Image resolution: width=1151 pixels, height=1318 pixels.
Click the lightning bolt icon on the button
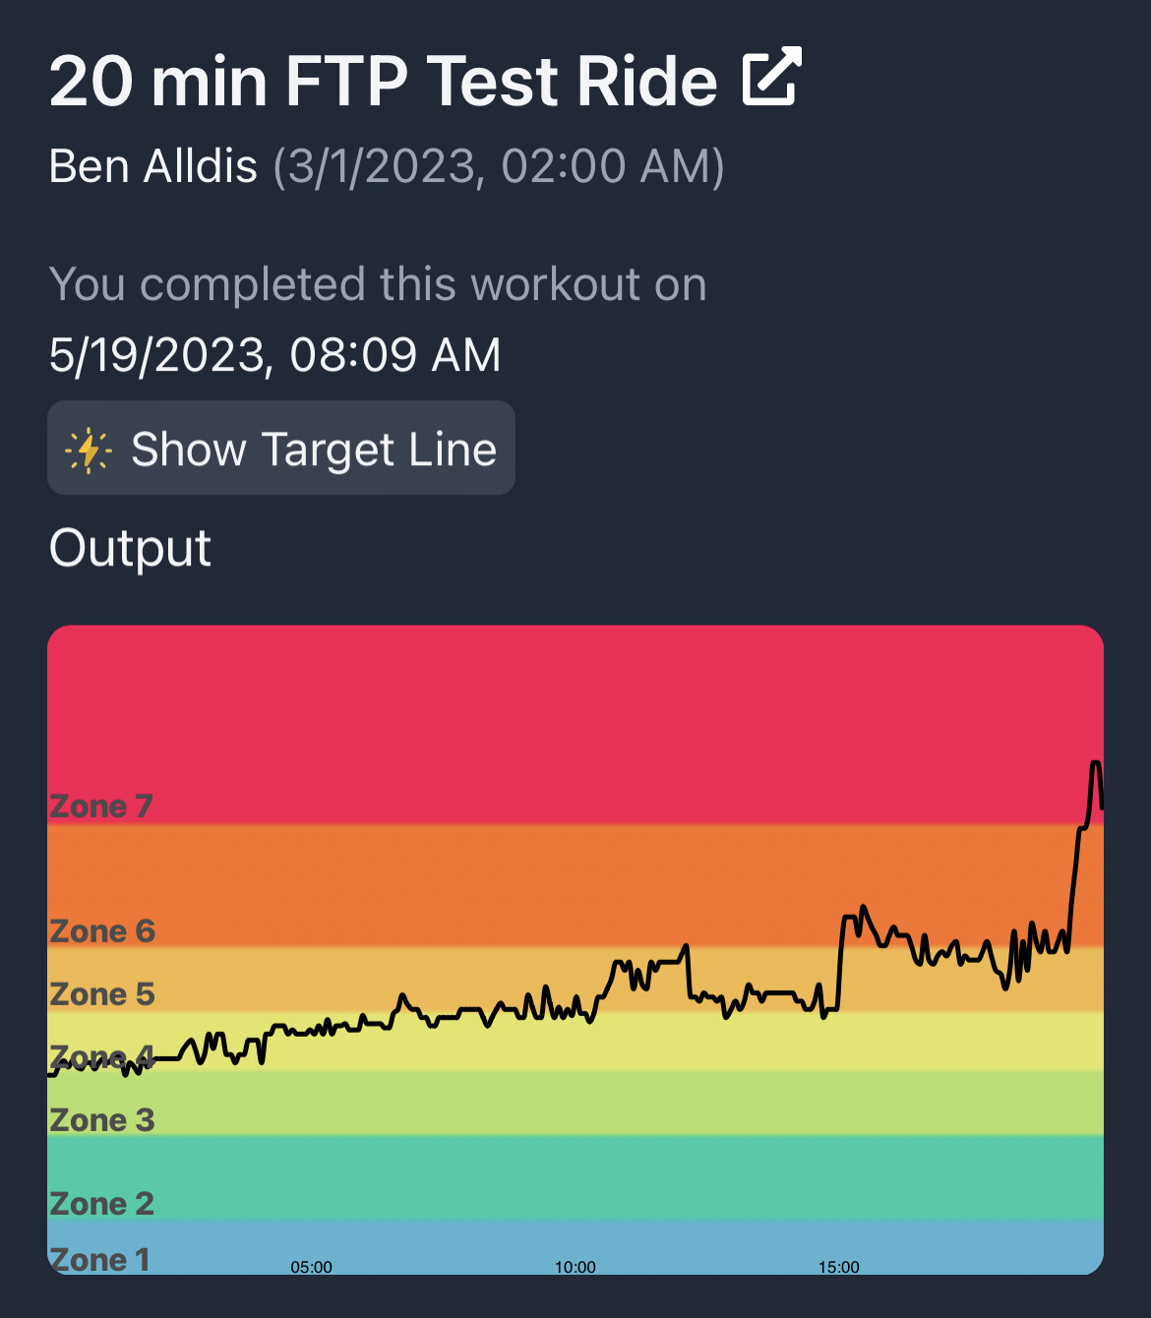point(89,450)
